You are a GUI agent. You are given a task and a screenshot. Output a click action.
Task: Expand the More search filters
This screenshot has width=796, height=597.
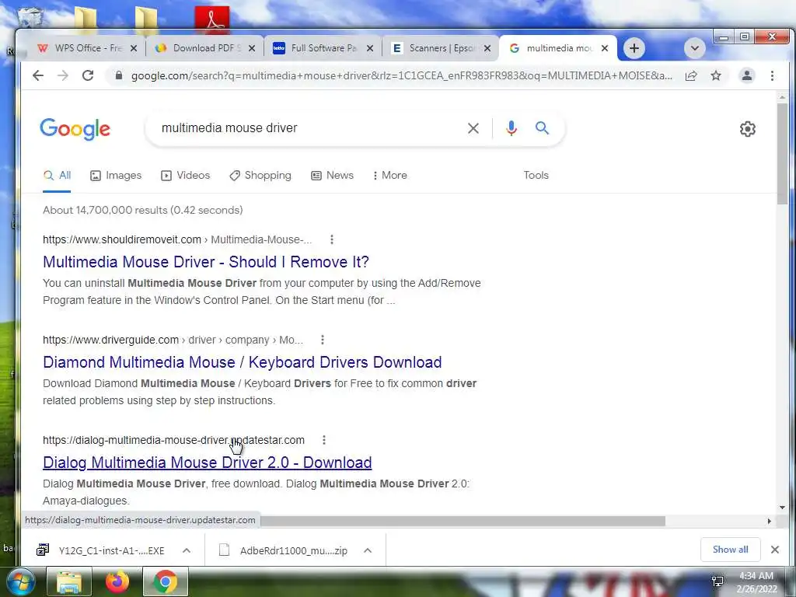point(390,176)
